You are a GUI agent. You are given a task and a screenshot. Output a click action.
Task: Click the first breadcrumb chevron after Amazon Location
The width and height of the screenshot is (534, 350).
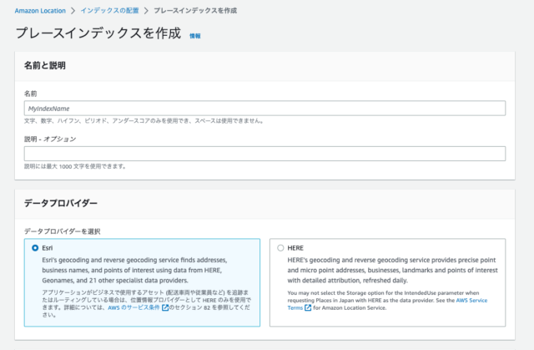point(73,11)
